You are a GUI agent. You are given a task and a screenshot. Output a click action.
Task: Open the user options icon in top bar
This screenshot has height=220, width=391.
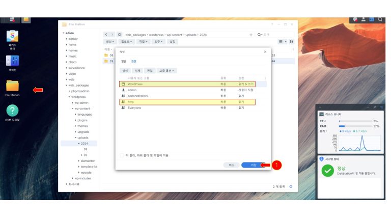[364, 19]
